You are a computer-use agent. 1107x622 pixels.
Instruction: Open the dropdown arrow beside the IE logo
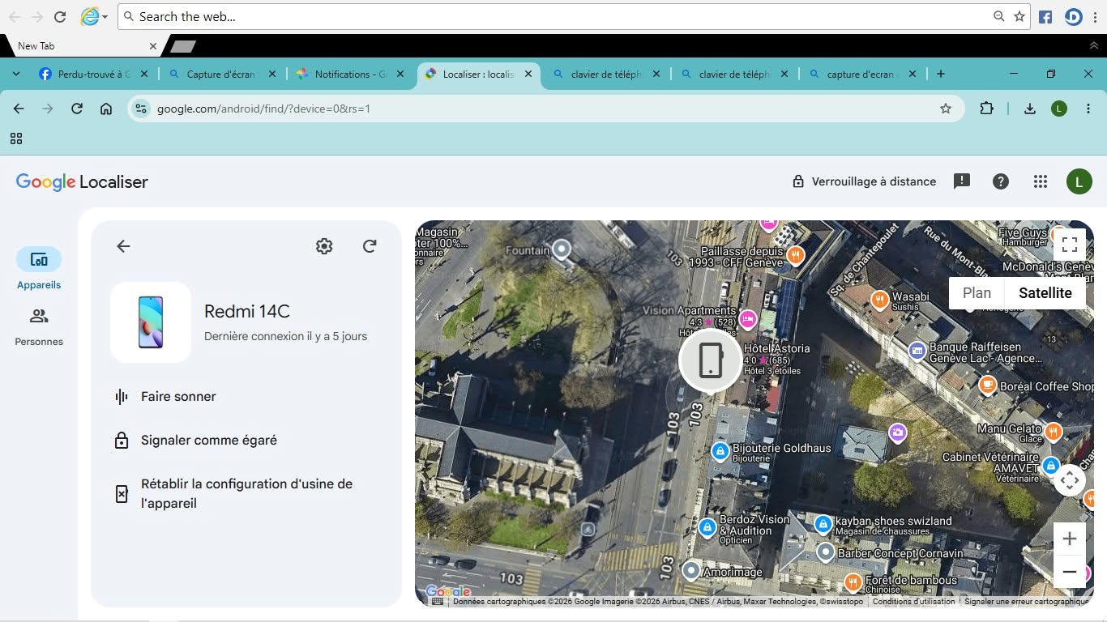105,17
